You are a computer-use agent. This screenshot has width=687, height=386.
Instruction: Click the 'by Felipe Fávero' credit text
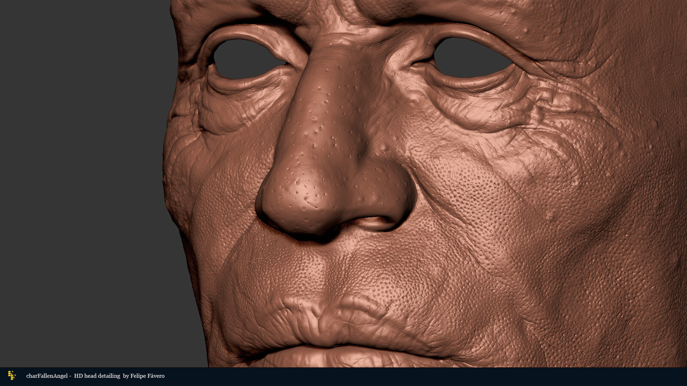click(x=144, y=376)
